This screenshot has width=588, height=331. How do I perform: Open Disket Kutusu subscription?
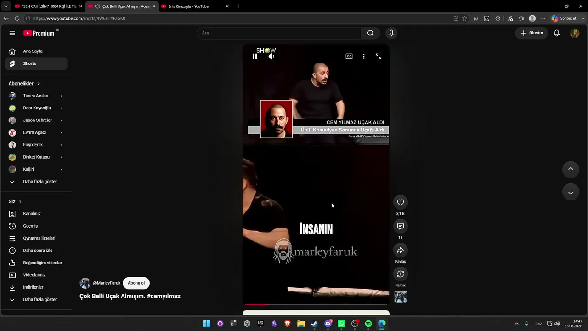36,157
